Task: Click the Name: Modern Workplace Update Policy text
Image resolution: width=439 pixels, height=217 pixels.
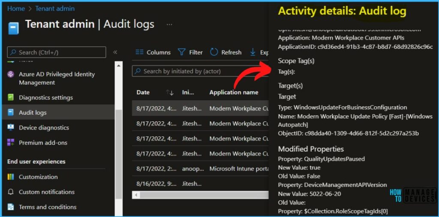Action: click(355, 120)
